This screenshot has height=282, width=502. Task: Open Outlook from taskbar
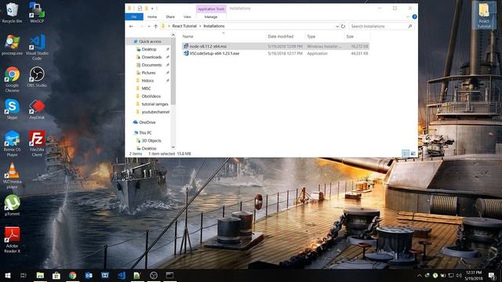[x=89, y=275]
